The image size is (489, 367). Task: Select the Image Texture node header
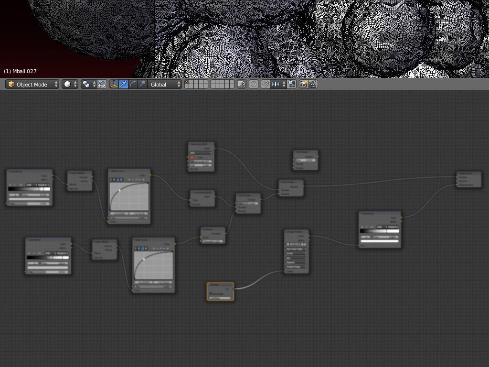click(x=296, y=232)
